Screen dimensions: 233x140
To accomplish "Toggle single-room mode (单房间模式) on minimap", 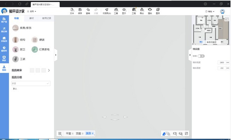I will pyautogui.click(x=212, y=42).
